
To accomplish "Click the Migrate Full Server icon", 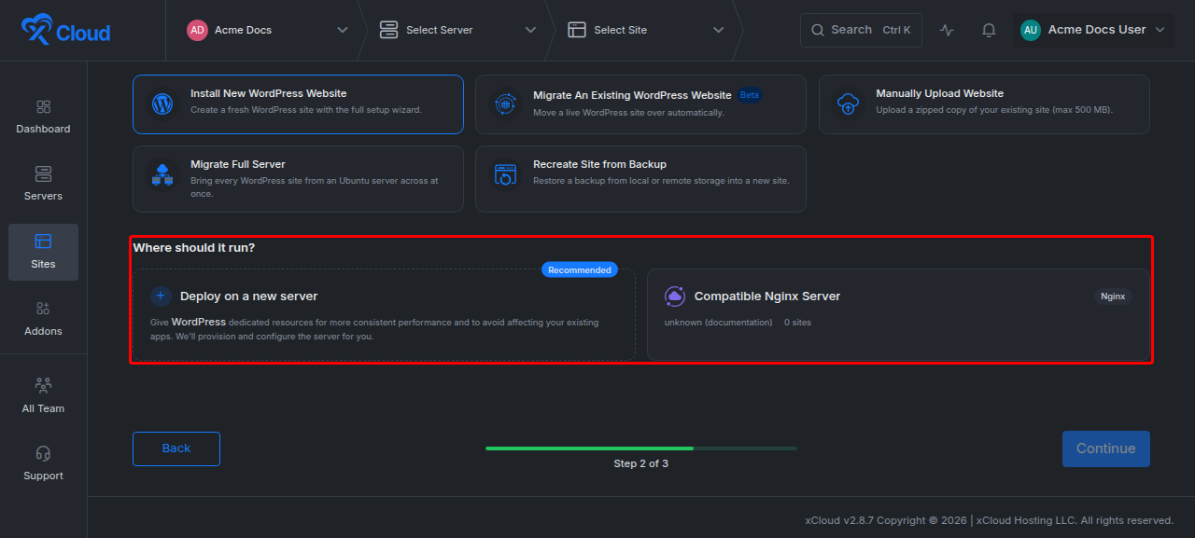I will (x=162, y=174).
